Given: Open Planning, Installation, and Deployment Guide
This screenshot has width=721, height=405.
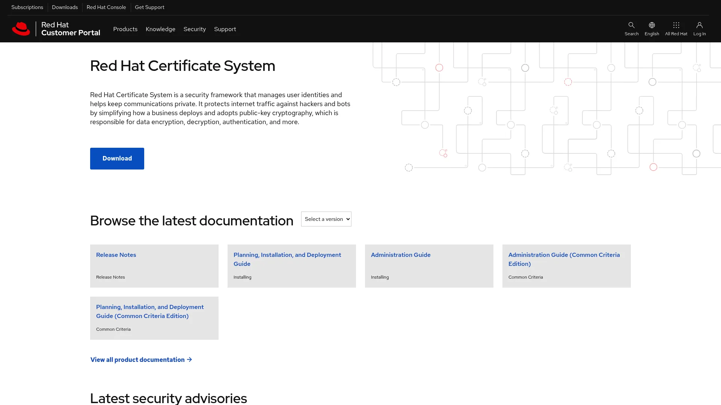Looking at the screenshot, I should [287, 259].
